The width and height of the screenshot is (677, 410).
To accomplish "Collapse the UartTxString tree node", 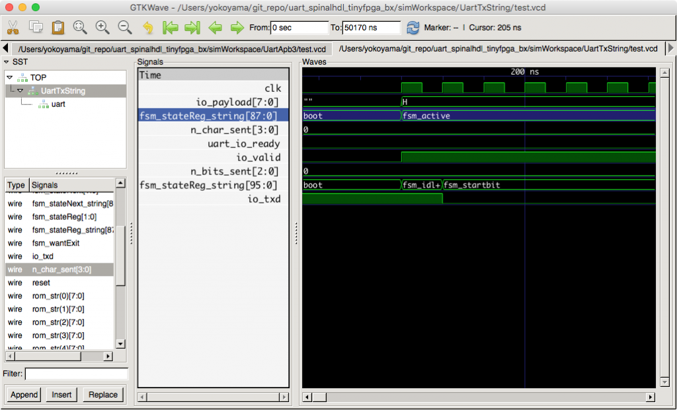I will point(20,90).
